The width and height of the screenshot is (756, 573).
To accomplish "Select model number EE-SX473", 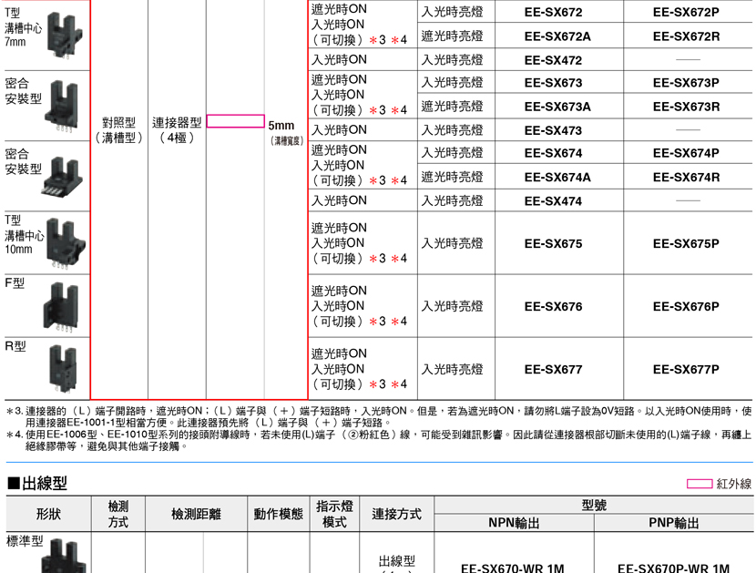I will (553, 130).
